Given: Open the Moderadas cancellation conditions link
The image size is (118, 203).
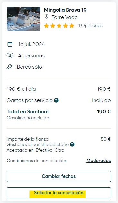Looking at the screenshot, I should (x=99, y=161).
